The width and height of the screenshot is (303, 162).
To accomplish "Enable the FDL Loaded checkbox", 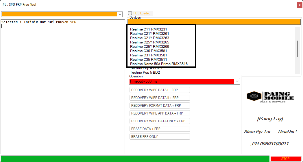I will (130, 13).
